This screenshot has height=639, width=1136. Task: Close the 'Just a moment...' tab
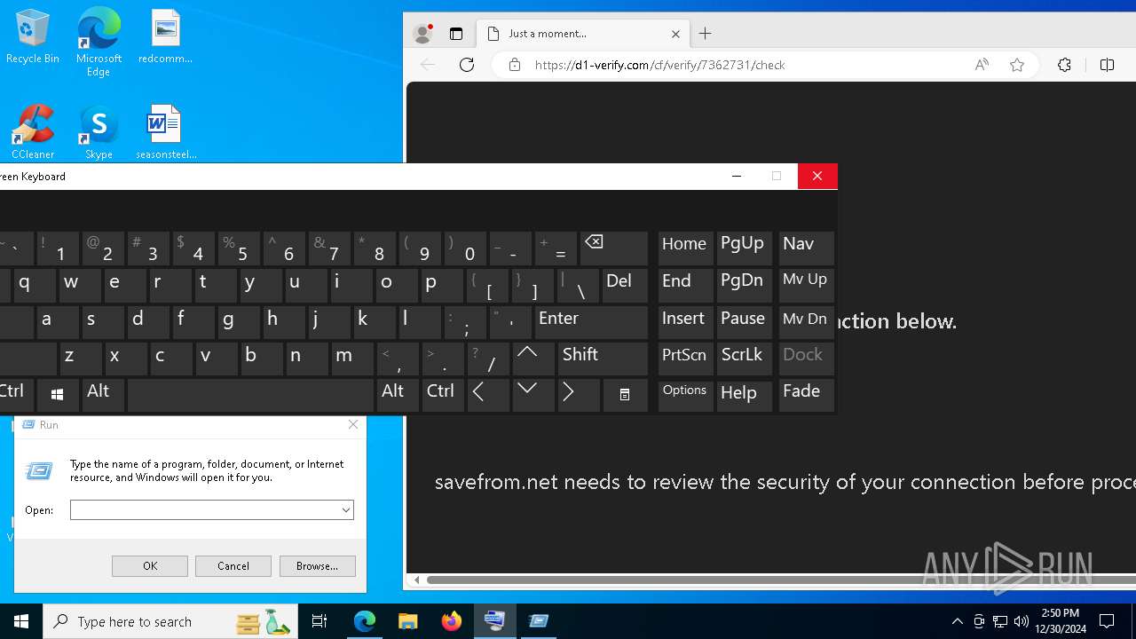pyautogui.click(x=675, y=34)
